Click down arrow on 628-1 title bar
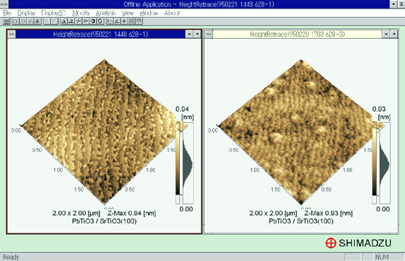Screen dimensions: 405x261 [189, 34]
